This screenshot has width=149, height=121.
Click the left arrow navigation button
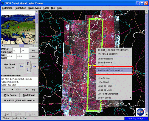click(21, 66)
